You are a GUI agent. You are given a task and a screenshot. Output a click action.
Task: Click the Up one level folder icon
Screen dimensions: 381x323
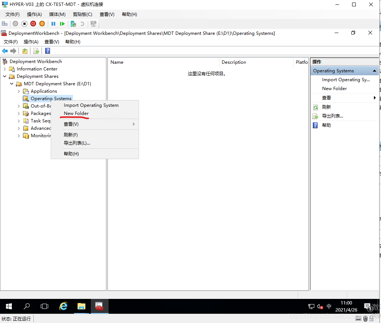(25, 51)
